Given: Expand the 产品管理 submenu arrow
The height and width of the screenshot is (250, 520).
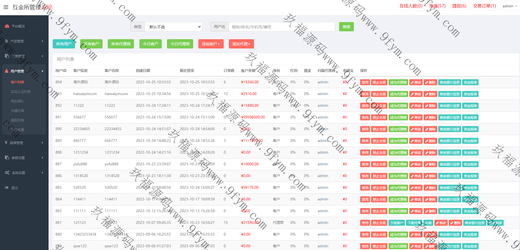Looking at the screenshot, I should [43, 41].
